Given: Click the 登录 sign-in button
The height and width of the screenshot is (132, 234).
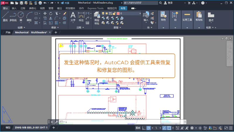Looking at the screenshot, I should pyautogui.click(x=168, y=3).
